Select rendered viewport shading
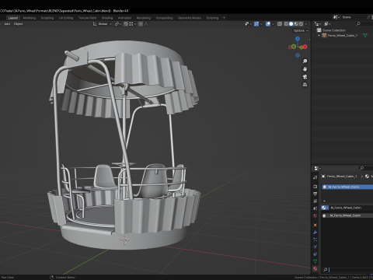Image resolution: width=373 pixels, height=280 pixels. 301,24
